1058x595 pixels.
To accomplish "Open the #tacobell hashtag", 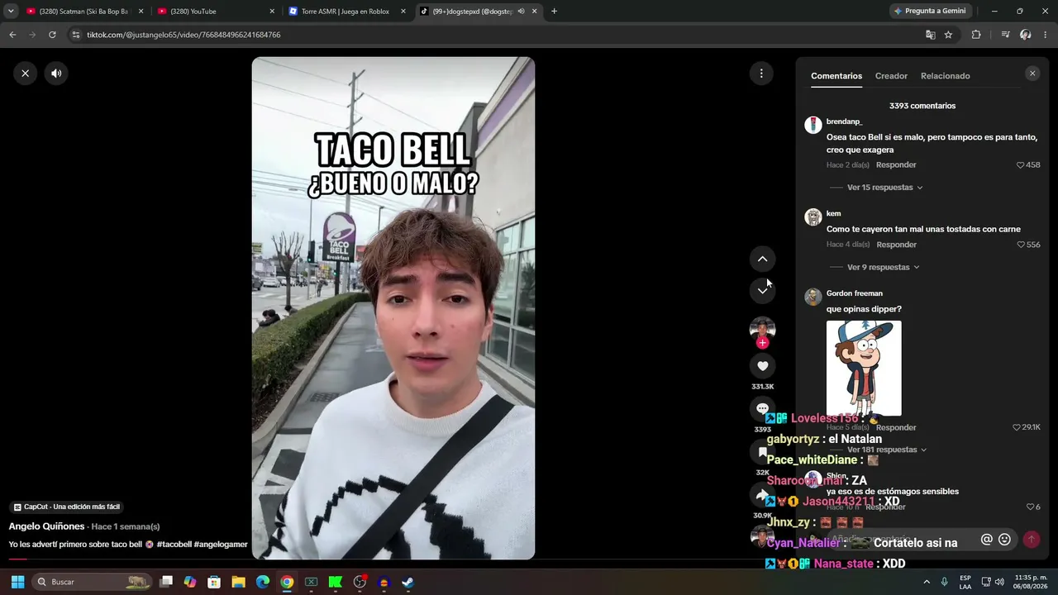I will (x=174, y=545).
